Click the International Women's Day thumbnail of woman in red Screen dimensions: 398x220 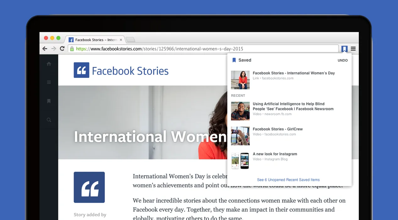click(x=240, y=80)
